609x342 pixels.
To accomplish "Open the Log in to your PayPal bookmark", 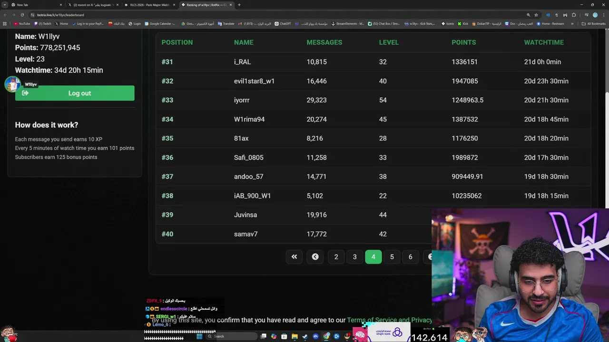I will pyautogui.click(x=88, y=23).
